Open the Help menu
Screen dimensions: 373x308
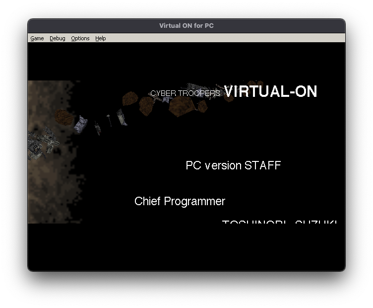click(100, 38)
